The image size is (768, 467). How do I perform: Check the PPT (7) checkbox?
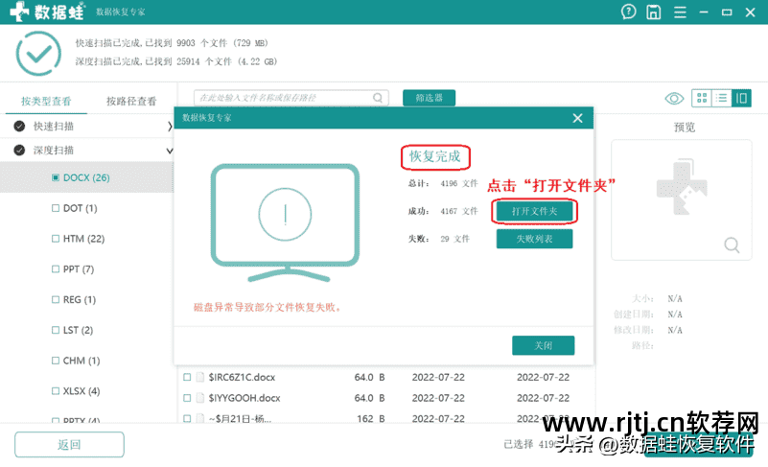point(56,269)
